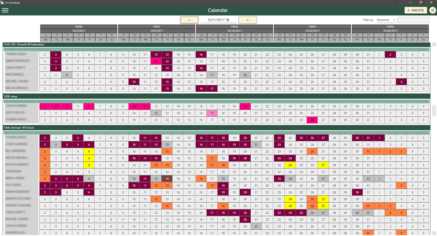Go to previous period with the < button

click(189, 20)
